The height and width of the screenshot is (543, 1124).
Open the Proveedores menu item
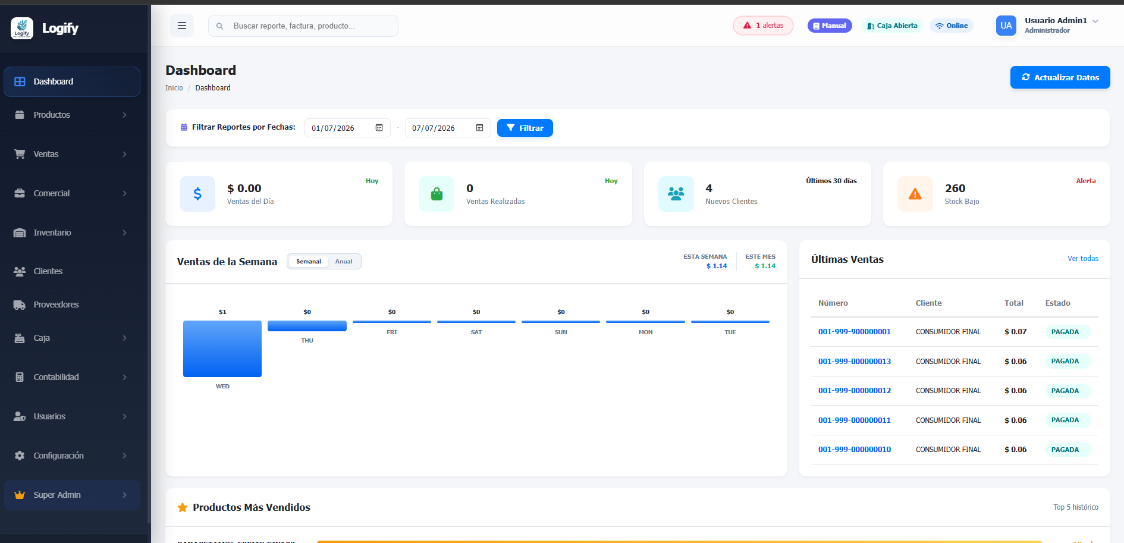point(72,305)
